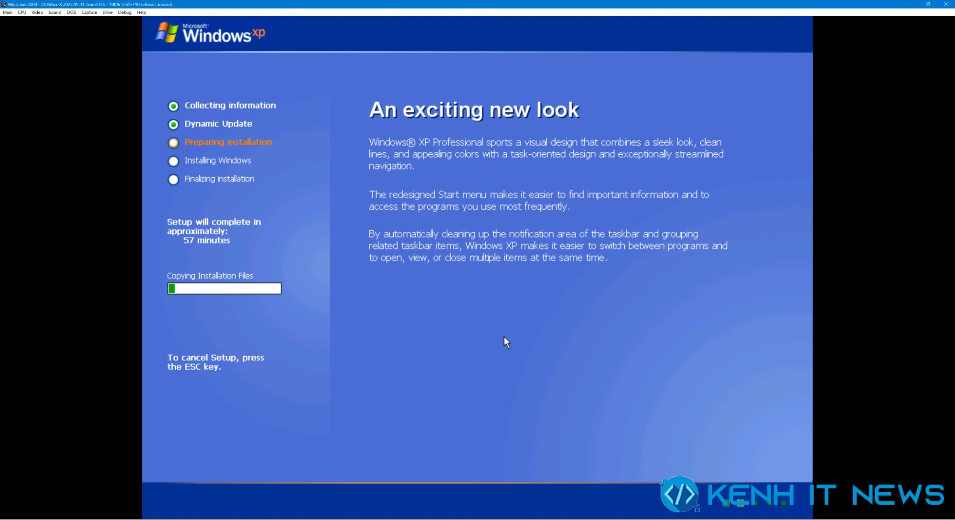Click the To cancel Setup ESC message
Image resolution: width=955 pixels, height=520 pixels.
[215, 362]
